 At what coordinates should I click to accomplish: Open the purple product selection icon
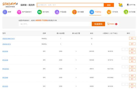[57, 12]
